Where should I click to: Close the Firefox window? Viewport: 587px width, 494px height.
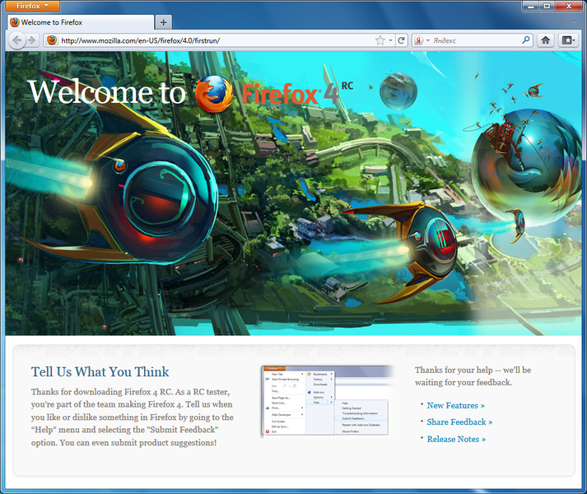pyautogui.click(x=569, y=6)
